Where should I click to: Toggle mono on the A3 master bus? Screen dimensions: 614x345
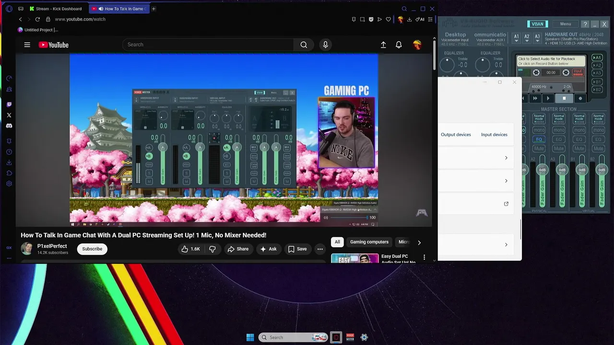(x=558, y=130)
